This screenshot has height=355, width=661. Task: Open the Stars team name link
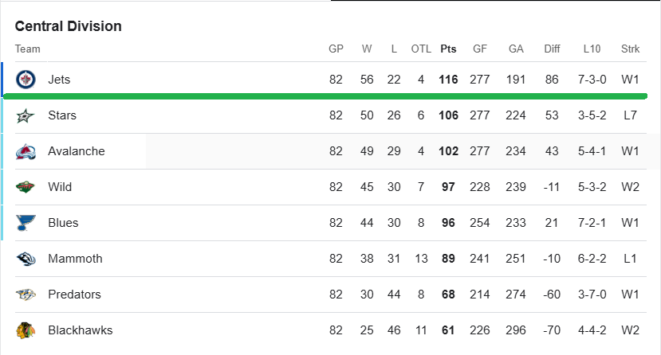click(62, 115)
